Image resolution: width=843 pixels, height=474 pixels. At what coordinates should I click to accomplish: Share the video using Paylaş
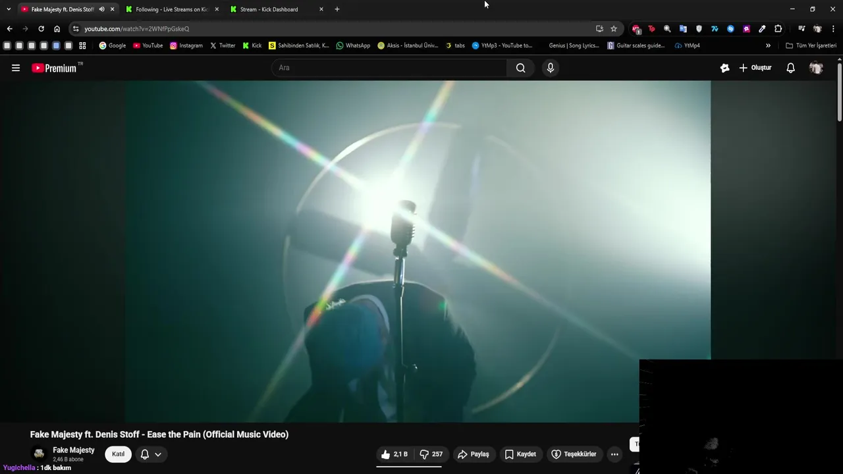474,454
